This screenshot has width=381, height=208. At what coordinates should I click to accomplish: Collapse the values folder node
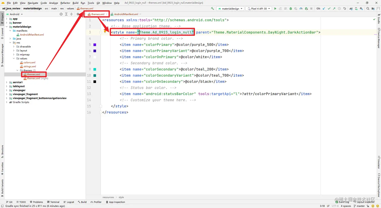coord(14,58)
